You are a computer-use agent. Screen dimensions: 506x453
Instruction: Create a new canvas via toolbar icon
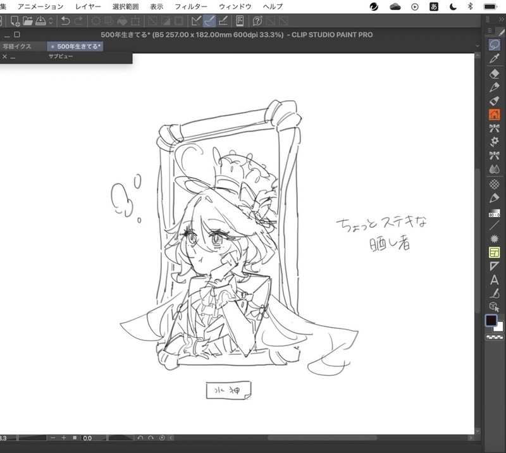point(15,21)
